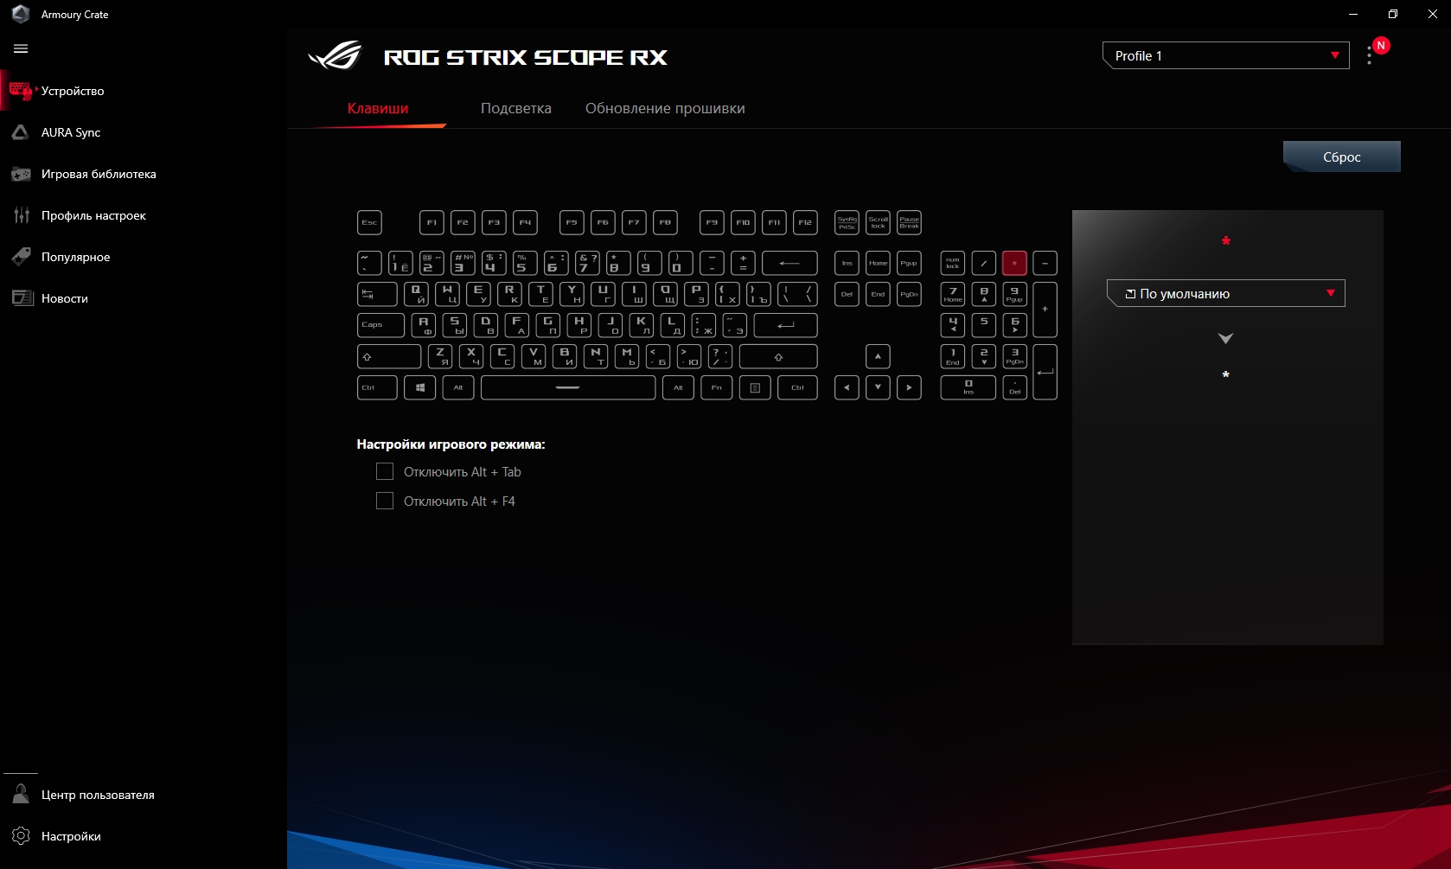The width and height of the screenshot is (1451, 869).
Task: Select the left arrow key
Action: [x=847, y=387]
